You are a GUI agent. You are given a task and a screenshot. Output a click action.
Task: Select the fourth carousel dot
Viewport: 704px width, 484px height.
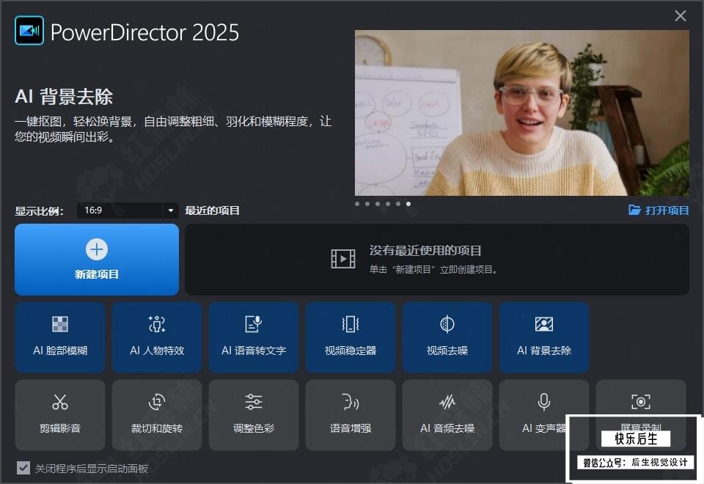(388, 204)
